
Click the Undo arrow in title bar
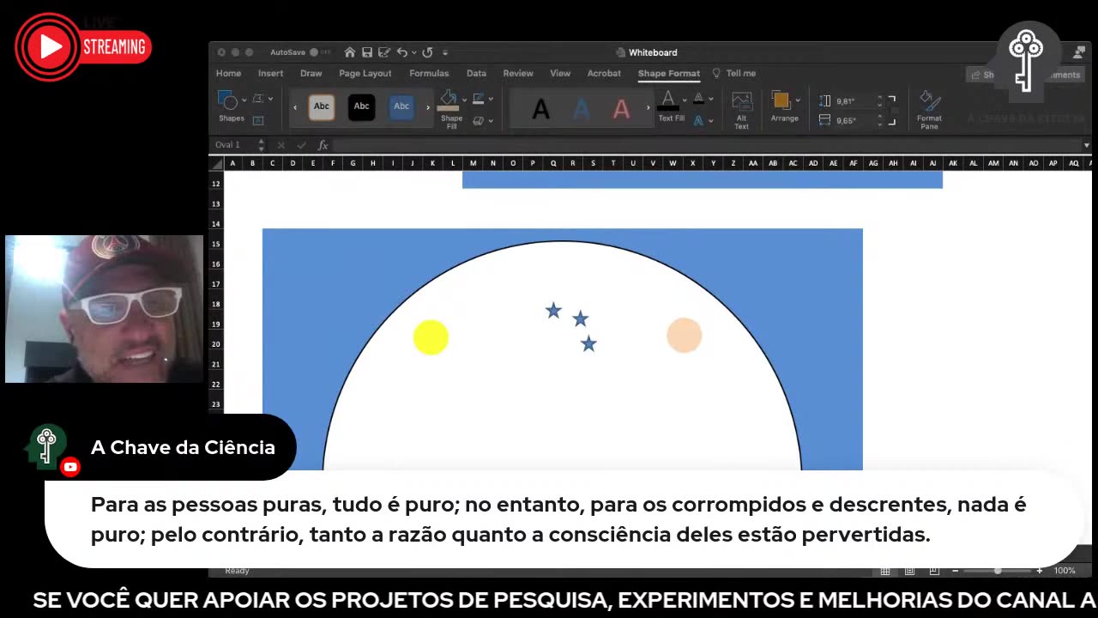point(401,52)
